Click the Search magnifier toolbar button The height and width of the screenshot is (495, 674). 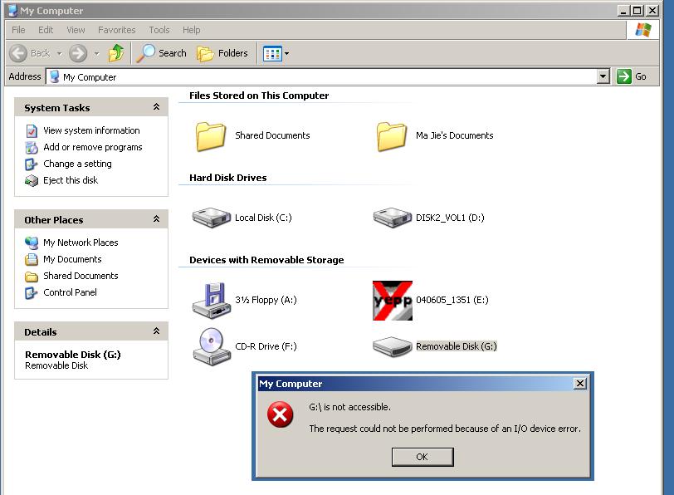pyautogui.click(x=162, y=53)
